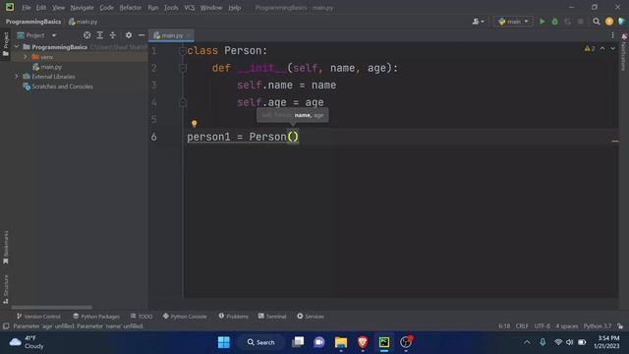Open Brave browser from taskbar

click(363, 342)
